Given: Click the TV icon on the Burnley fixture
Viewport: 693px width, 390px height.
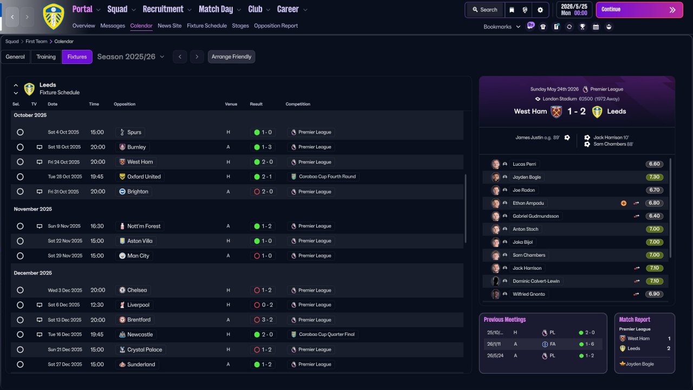Looking at the screenshot, I should (39, 147).
